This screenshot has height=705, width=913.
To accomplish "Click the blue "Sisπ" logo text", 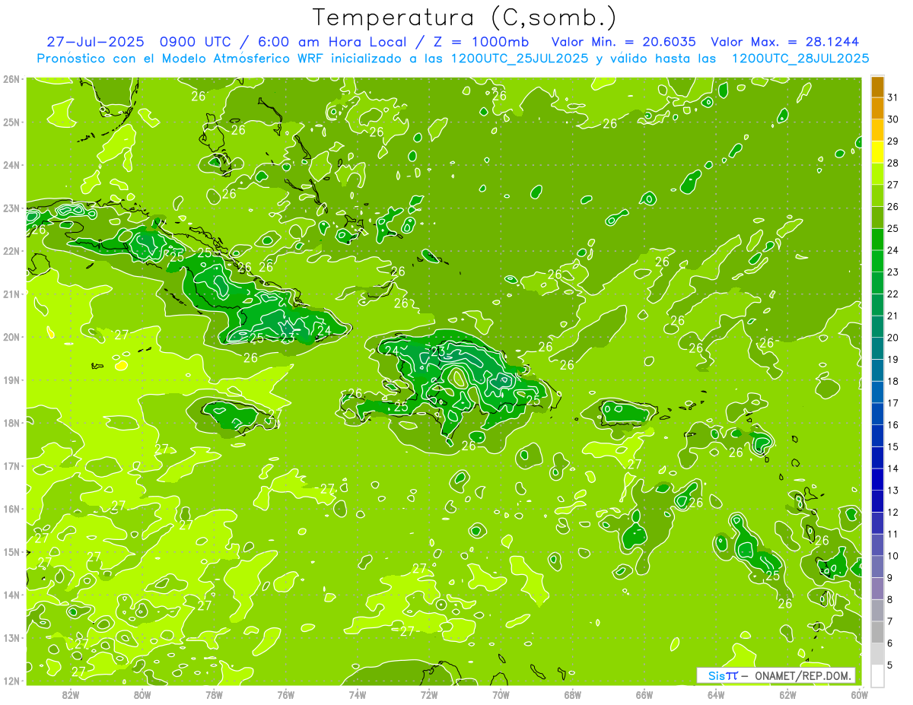I will tap(723, 675).
